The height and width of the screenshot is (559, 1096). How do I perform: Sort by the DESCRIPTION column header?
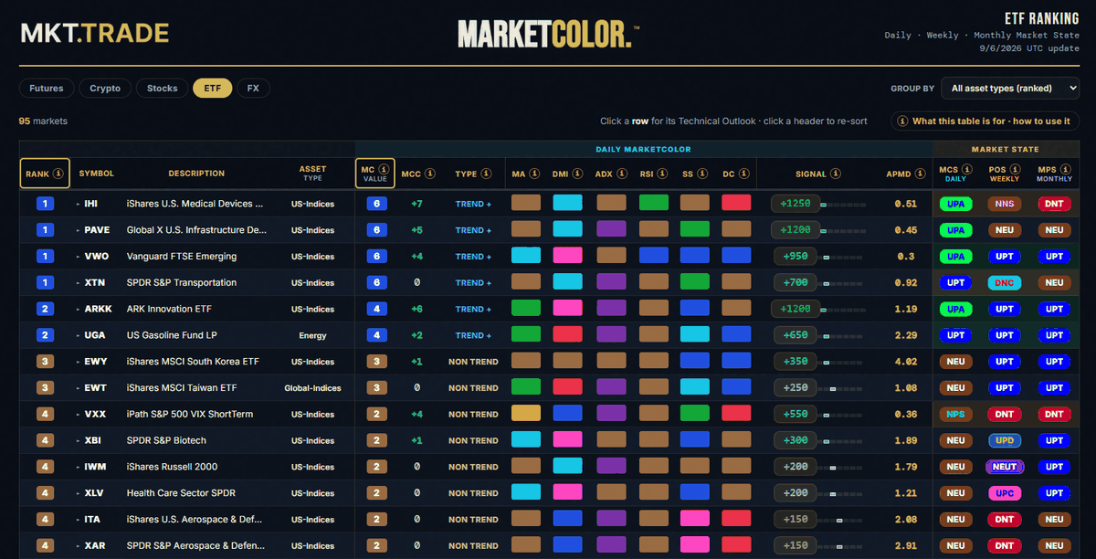pyautogui.click(x=196, y=174)
